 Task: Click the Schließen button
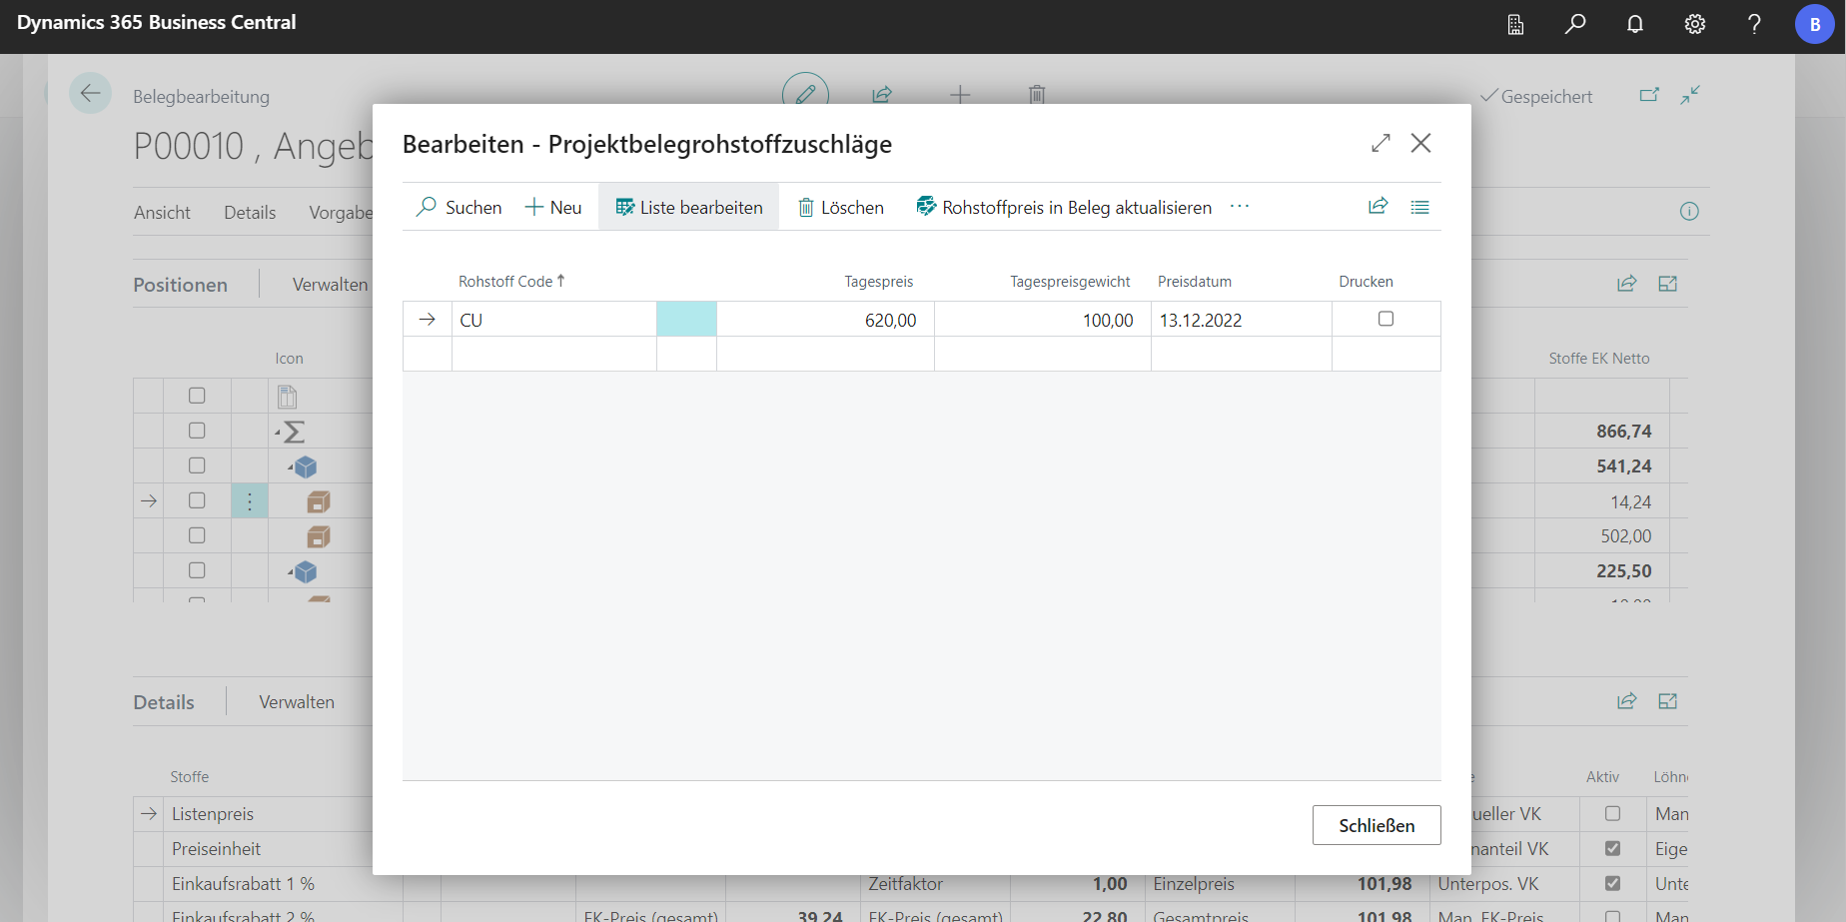click(1376, 825)
